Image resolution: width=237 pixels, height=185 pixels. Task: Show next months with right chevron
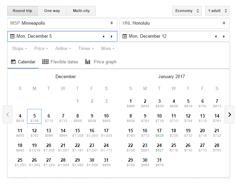pyautogui.click(x=229, y=114)
